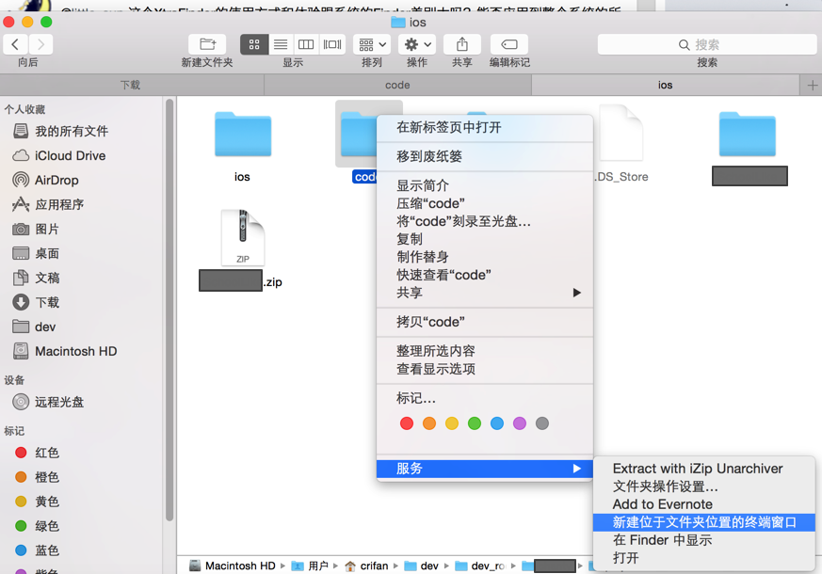Select the zip archive file icon
The width and height of the screenshot is (822, 574).
243,238
